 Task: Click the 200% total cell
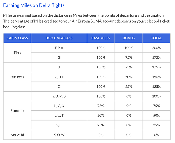156,48
